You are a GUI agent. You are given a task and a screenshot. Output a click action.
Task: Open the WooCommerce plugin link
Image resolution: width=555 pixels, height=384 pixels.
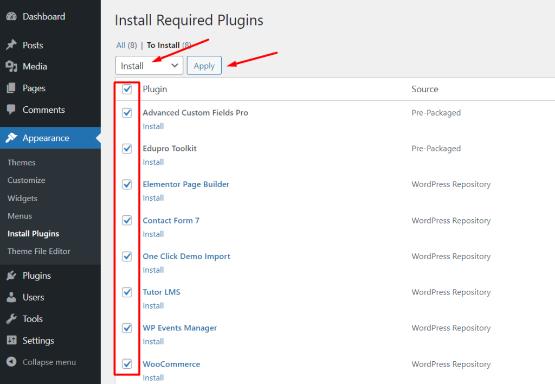(171, 364)
